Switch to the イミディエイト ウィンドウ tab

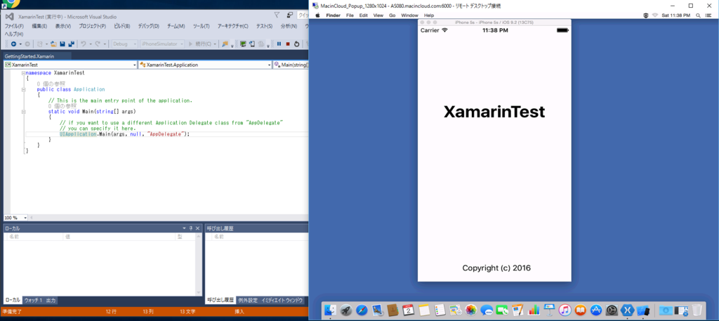click(x=282, y=301)
